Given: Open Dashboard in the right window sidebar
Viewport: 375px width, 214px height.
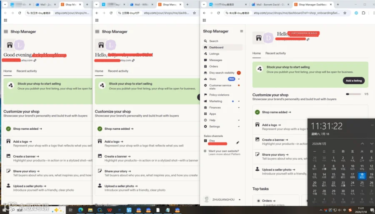Looking at the screenshot, I should pos(222,48).
